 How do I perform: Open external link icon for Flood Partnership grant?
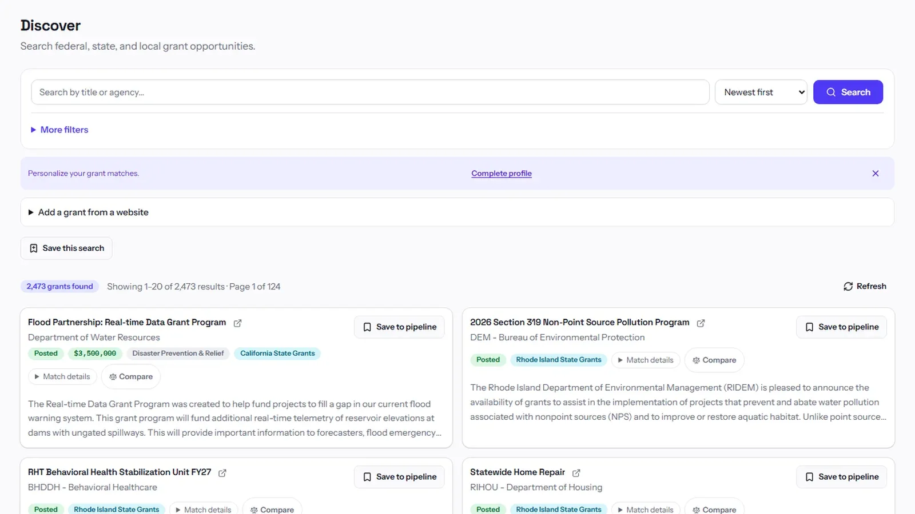pos(237,323)
